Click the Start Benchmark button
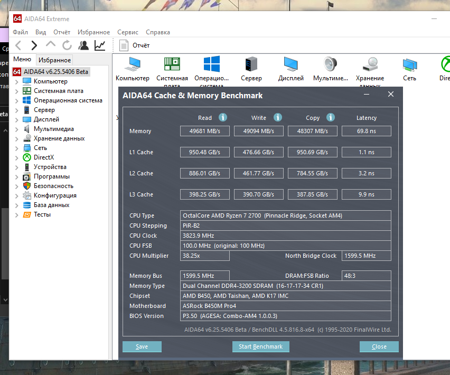This screenshot has width=450, height=375. [260, 346]
